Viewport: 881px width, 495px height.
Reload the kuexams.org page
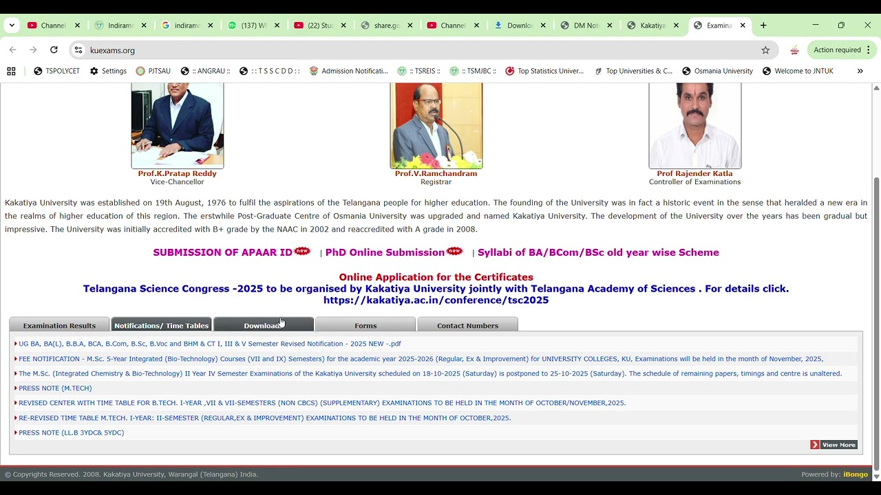[54, 50]
